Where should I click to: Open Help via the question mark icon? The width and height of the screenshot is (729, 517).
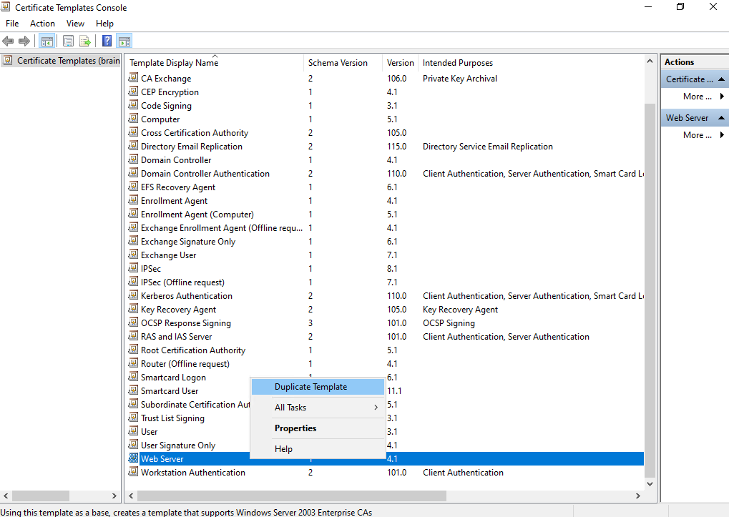pyautogui.click(x=107, y=41)
